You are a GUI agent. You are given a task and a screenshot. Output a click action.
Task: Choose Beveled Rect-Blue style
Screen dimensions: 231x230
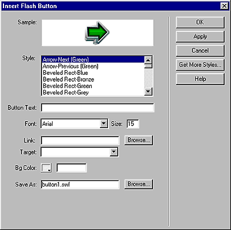tap(93, 73)
